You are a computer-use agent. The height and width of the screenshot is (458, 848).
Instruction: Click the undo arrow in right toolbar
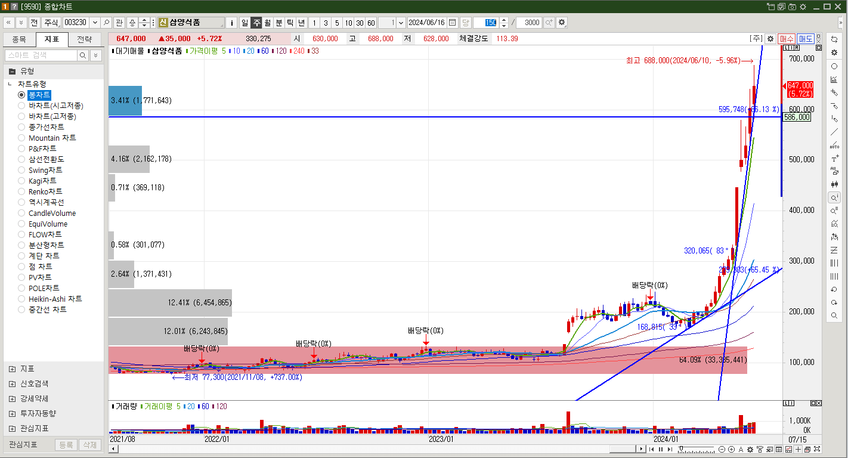pos(834,289)
